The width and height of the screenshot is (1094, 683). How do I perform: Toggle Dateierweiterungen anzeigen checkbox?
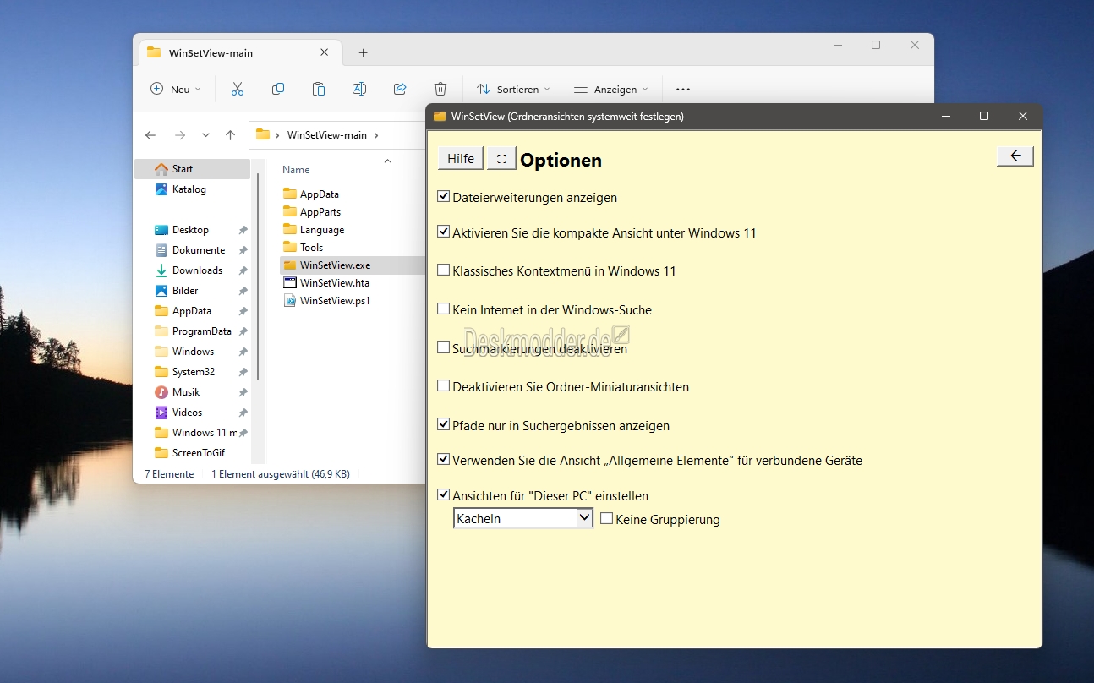tap(443, 196)
